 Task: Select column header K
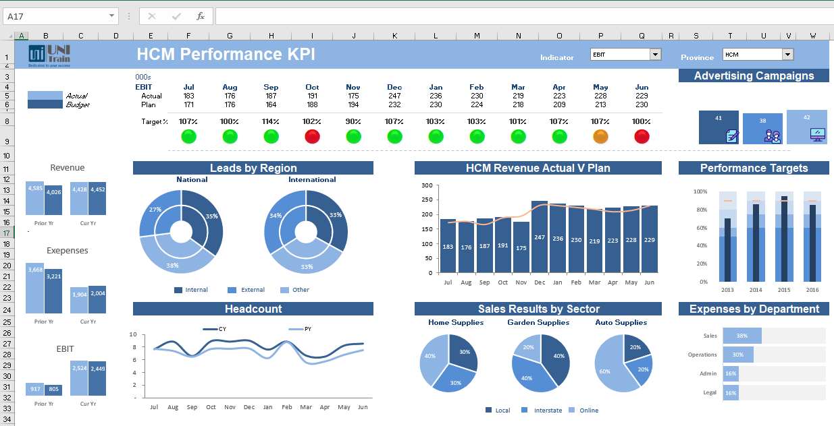pos(394,36)
